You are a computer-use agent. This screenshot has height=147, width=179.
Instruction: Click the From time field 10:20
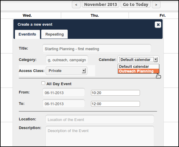coord(115,93)
